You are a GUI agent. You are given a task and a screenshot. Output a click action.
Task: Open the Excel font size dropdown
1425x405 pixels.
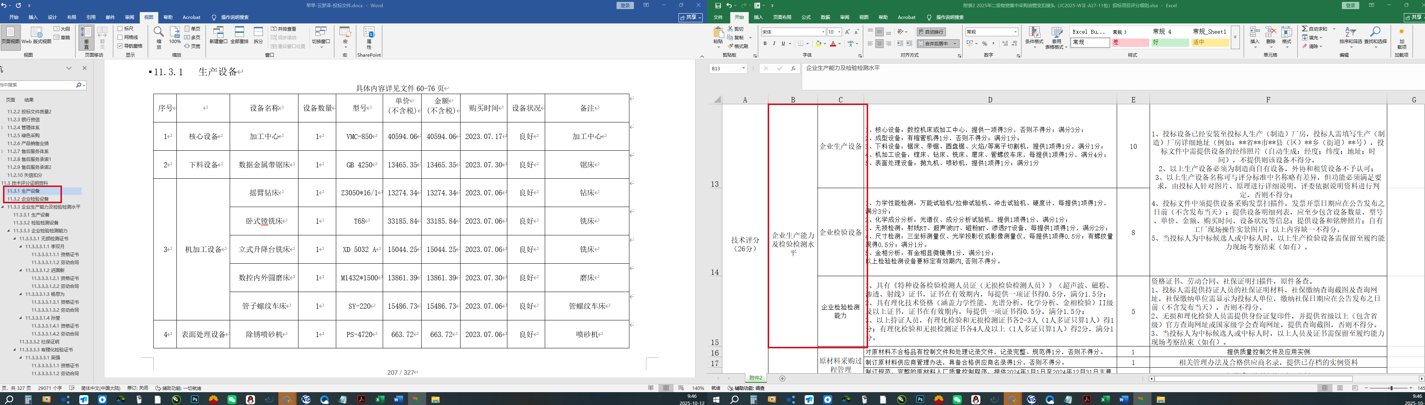tap(839, 32)
